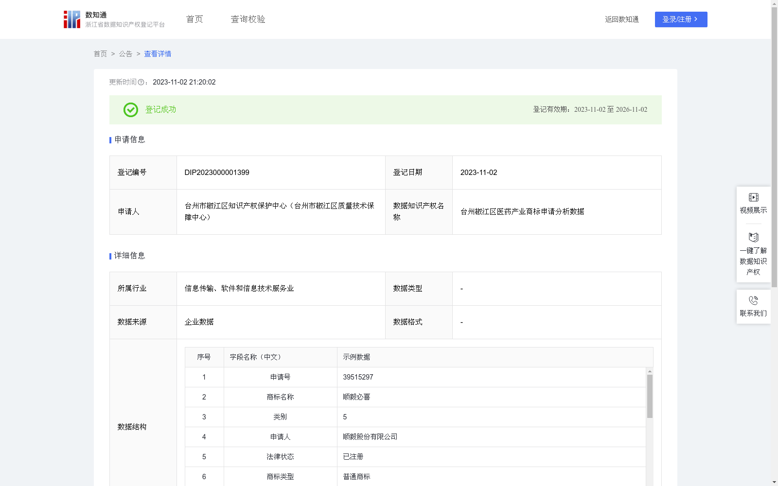Click the page vertical scrollbar thumb
The image size is (778, 486).
[x=774, y=147]
